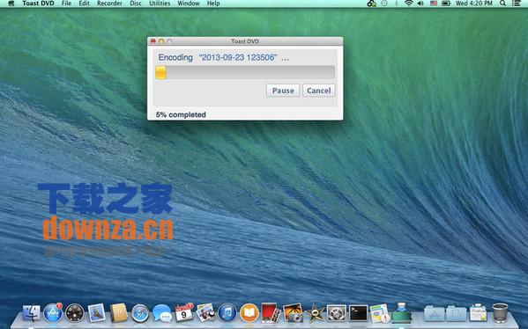The image size is (528, 329).
Task: Open the Calendar icon showing 9
Action: pos(184,313)
